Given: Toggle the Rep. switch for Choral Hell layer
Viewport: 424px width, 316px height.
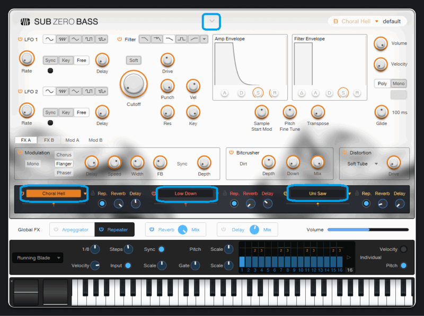Looking at the screenshot, I should point(102,204).
